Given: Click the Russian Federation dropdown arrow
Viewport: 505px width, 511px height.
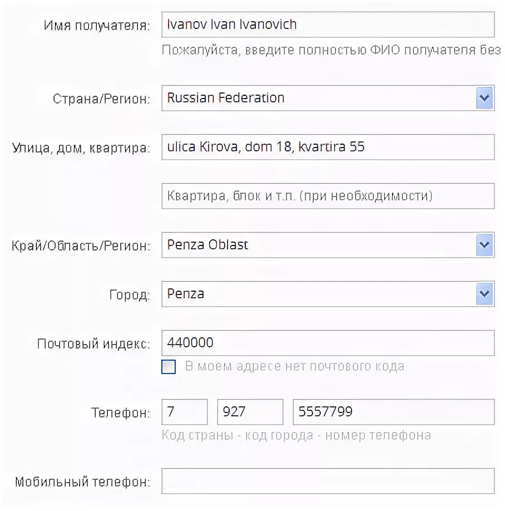Looking at the screenshot, I should click(x=484, y=98).
